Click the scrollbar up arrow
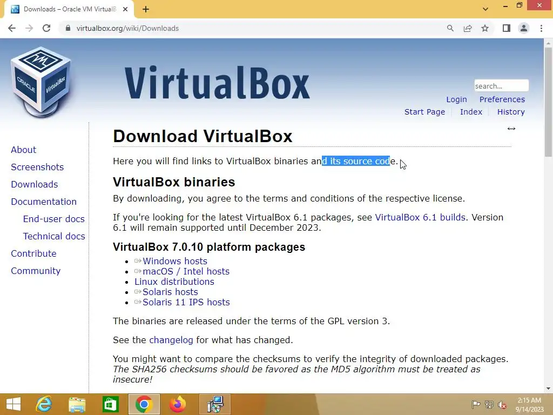The width and height of the screenshot is (553, 415). click(x=548, y=43)
